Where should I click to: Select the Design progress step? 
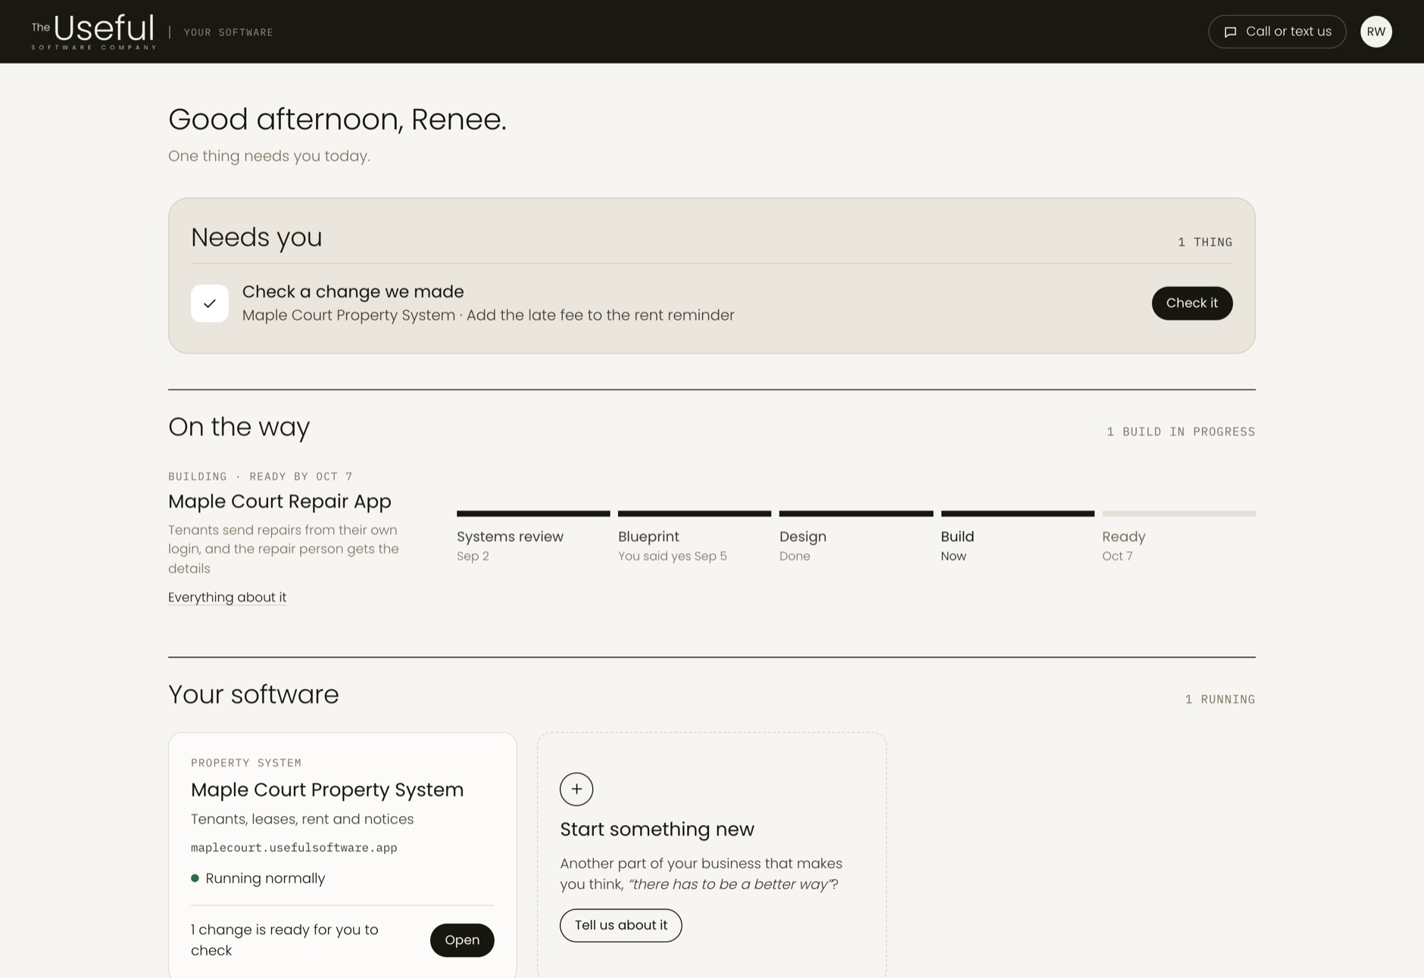click(x=856, y=537)
